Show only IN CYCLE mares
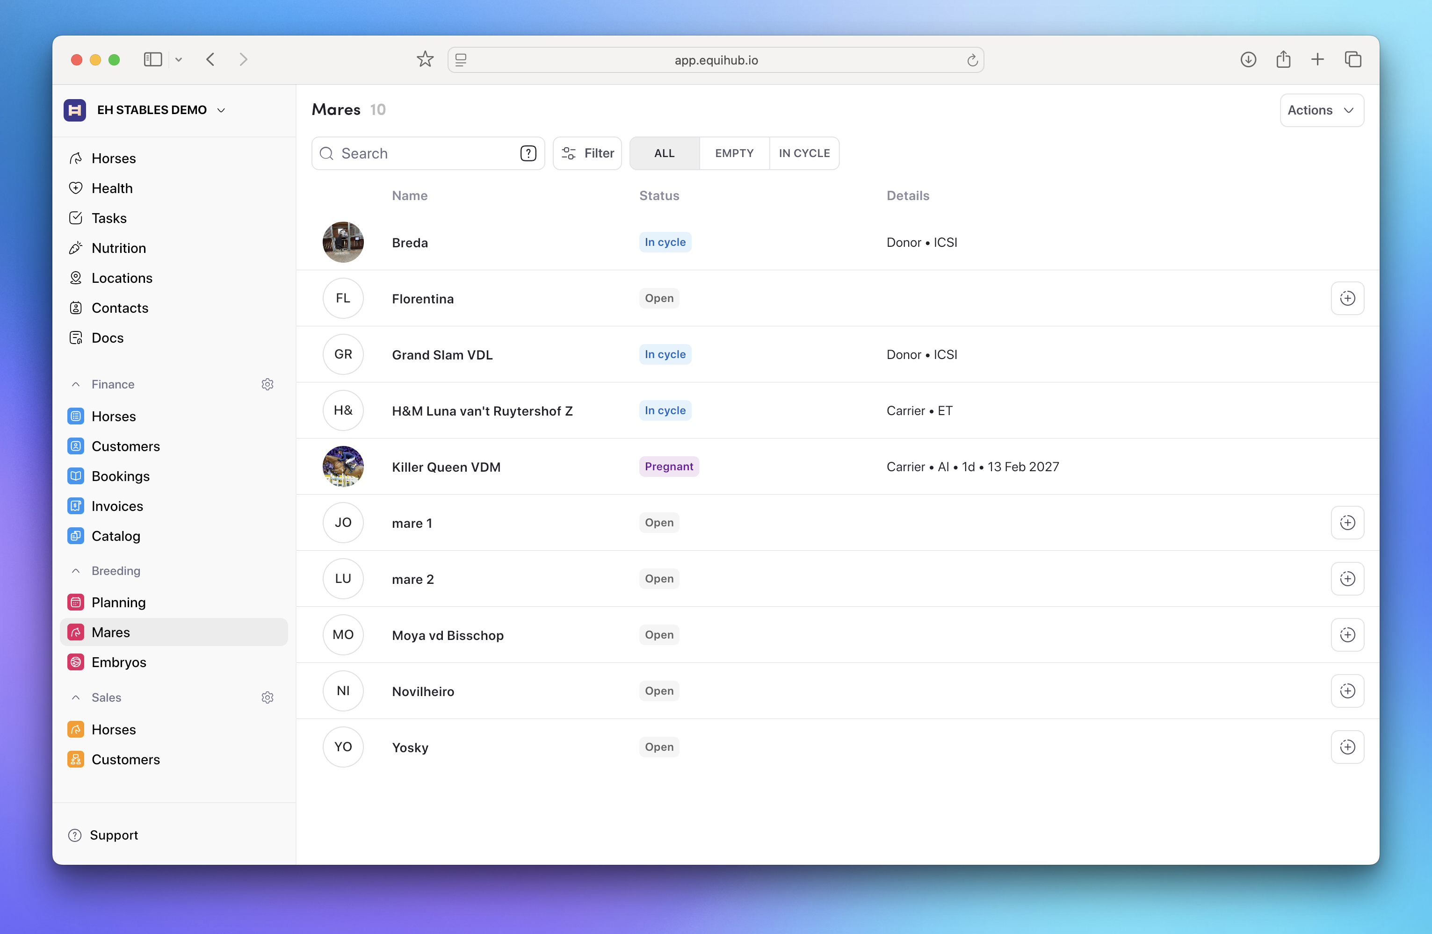The image size is (1432, 934). (804, 153)
